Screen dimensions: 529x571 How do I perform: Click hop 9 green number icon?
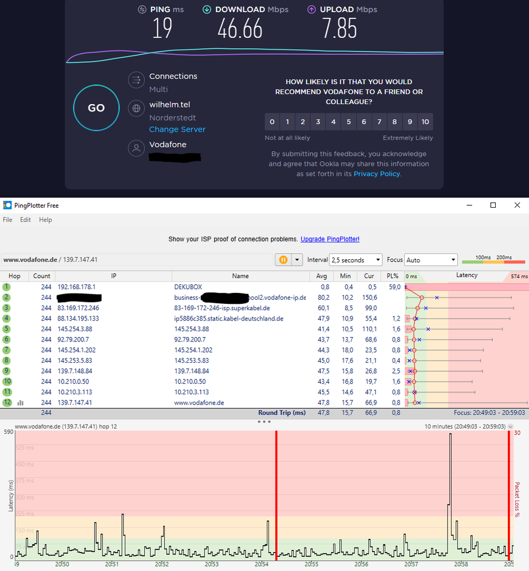[x=6, y=371]
